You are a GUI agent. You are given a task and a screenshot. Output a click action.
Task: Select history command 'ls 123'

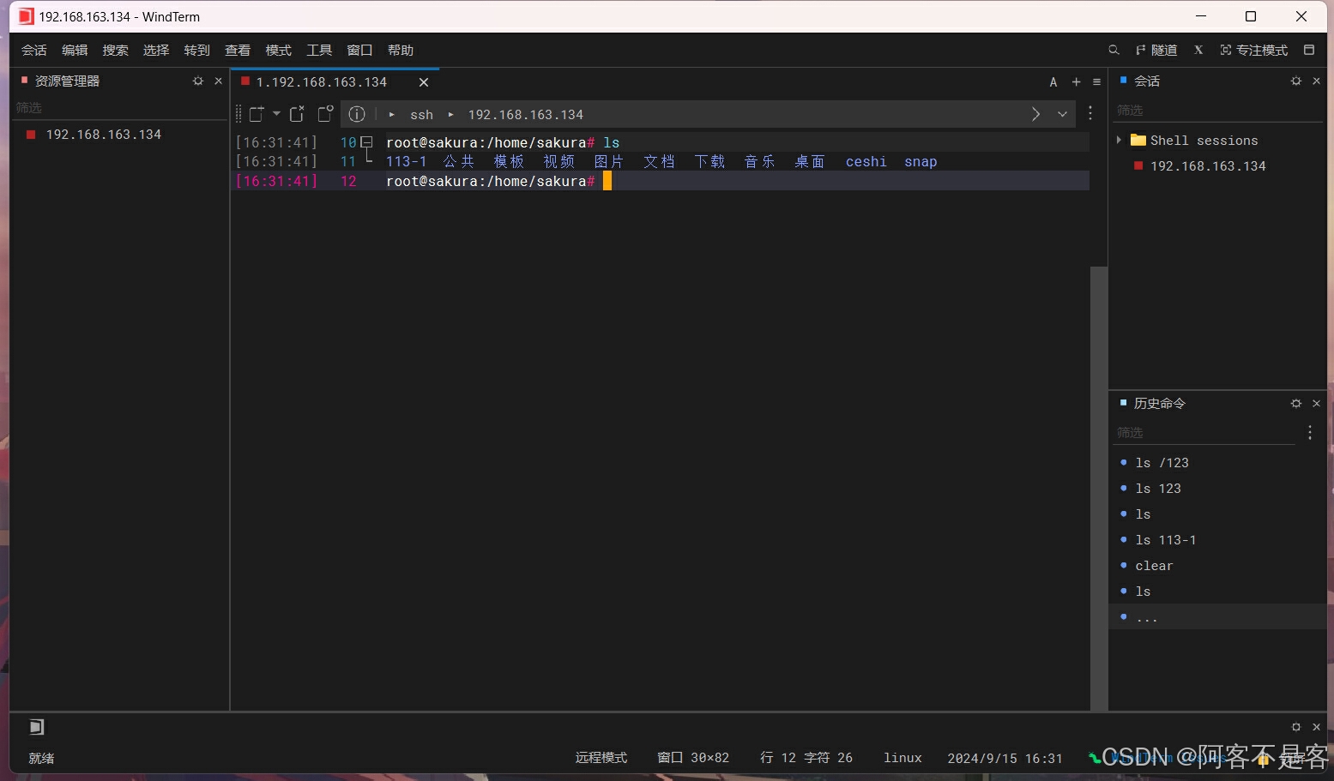tap(1158, 489)
